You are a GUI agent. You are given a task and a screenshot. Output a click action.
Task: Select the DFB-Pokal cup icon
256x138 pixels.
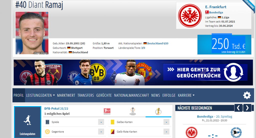tap(158, 111)
